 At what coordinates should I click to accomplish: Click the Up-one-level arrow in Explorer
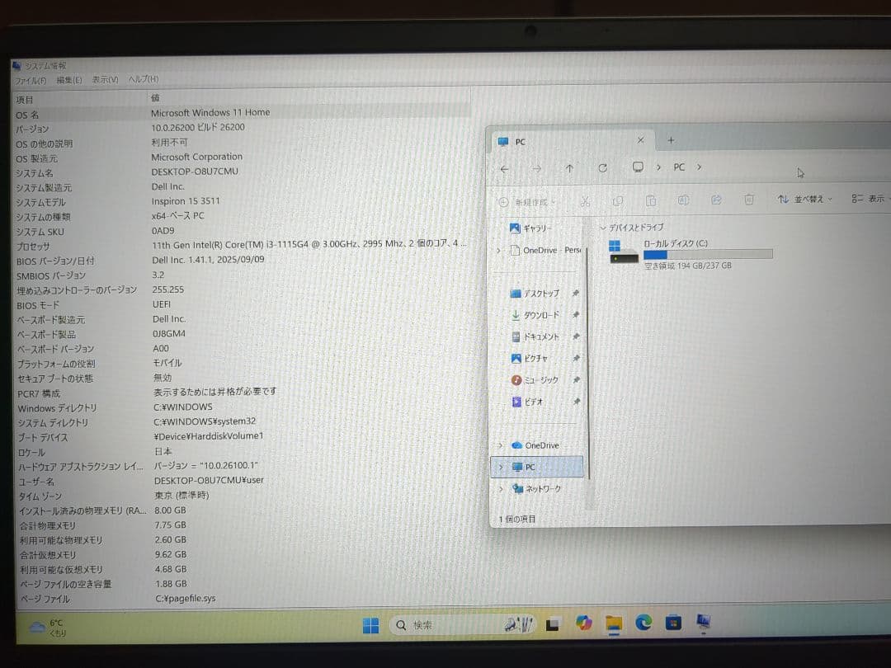click(x=569, y=167)
